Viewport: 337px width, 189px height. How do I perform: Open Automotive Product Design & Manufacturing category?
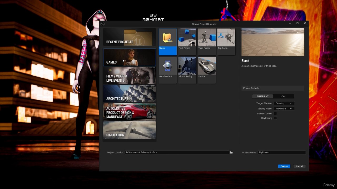[129, 112]
